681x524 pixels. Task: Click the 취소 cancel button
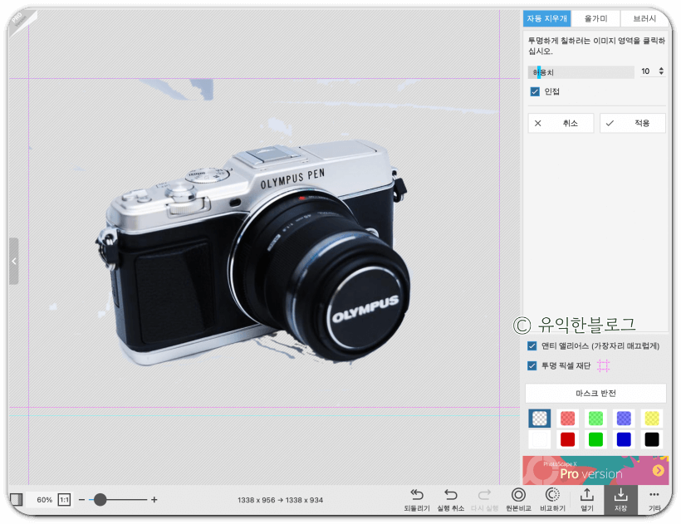pos(561,123)
